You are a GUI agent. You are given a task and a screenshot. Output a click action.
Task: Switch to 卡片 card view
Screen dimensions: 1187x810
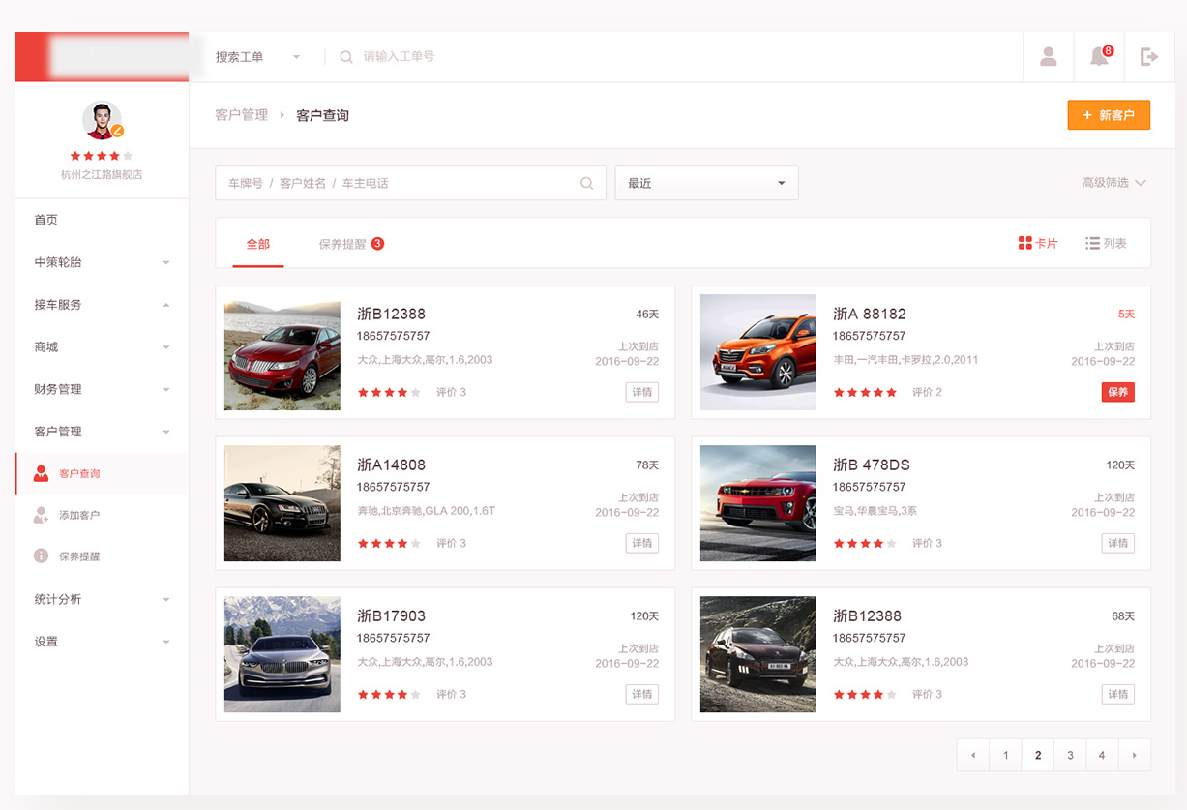pyautogui.click(x=1038, y=244)
